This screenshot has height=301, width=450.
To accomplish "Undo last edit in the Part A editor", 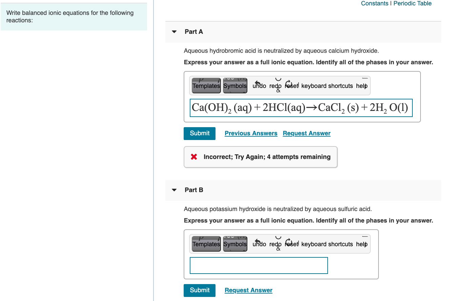I will point(259,86).
